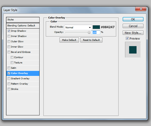The width and height of the screenshot is (151, 126).
Task: Enable the Texture checkbox
Action: [12, 63]
